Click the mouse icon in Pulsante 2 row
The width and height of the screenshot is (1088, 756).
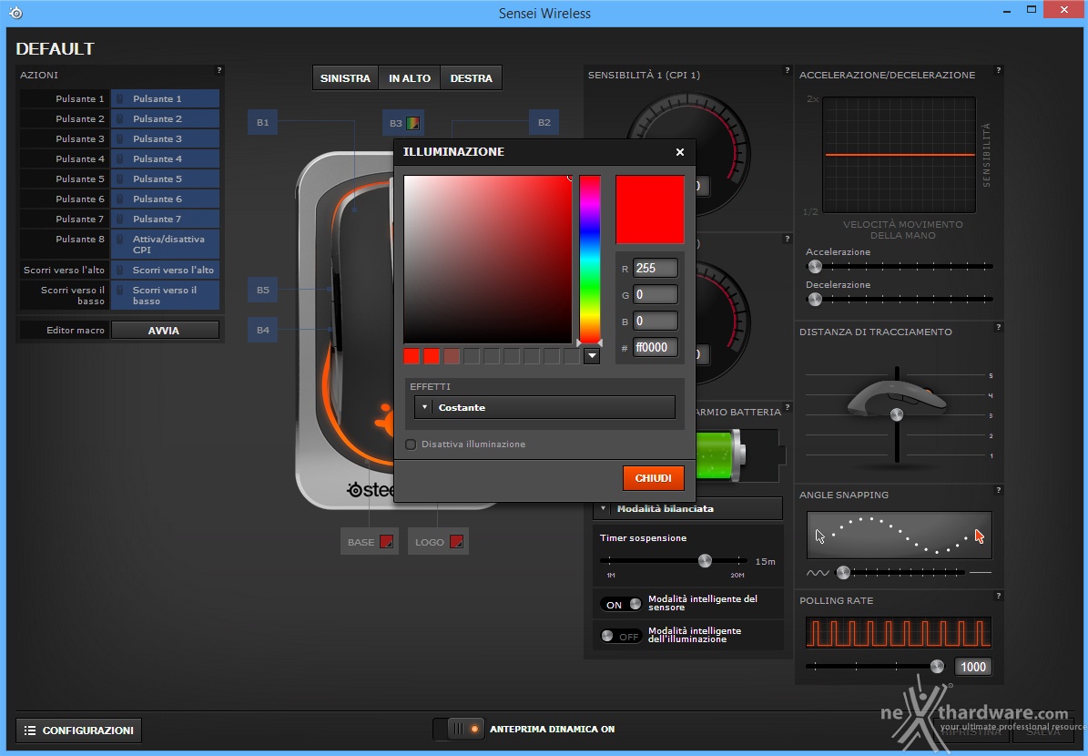[120, 118]
